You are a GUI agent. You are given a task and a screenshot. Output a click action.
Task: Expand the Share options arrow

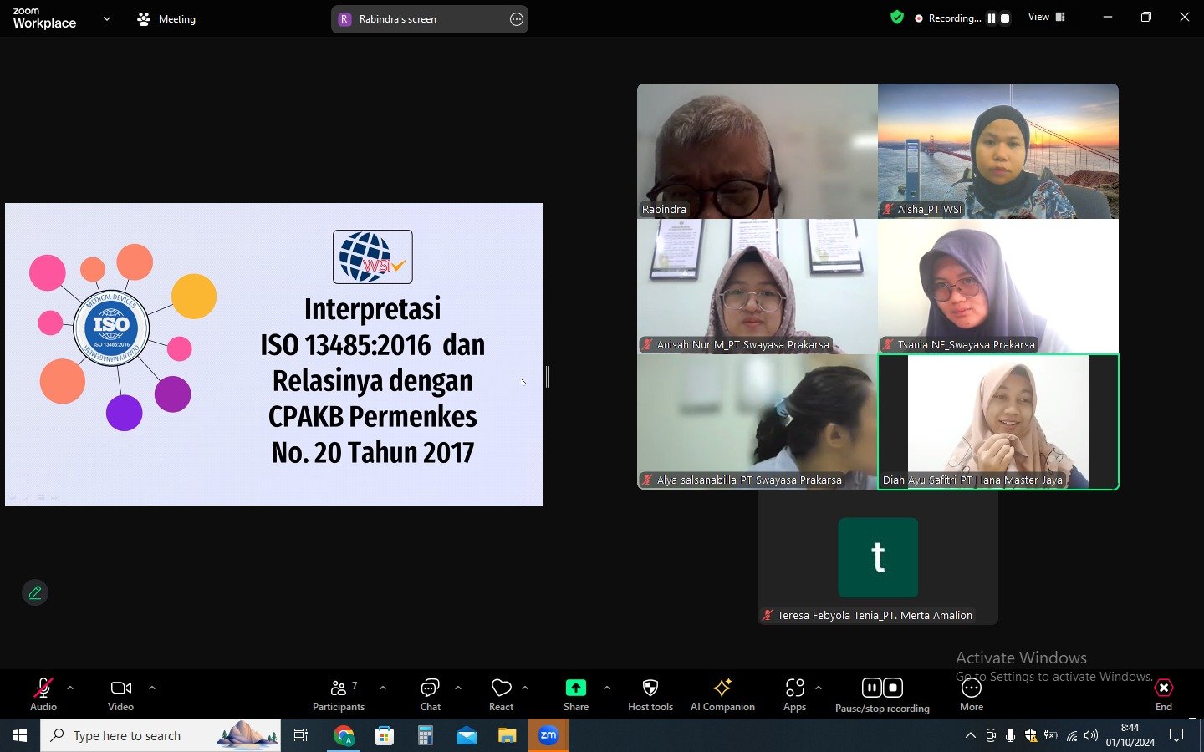click(x=607, y=688)
